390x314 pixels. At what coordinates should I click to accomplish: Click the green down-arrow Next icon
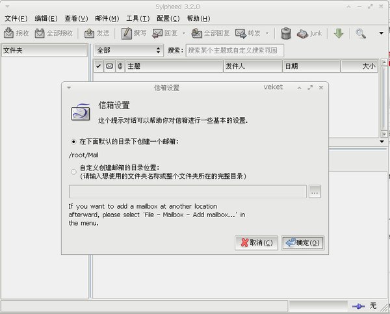pyautogui.click(x=339, y=33)
